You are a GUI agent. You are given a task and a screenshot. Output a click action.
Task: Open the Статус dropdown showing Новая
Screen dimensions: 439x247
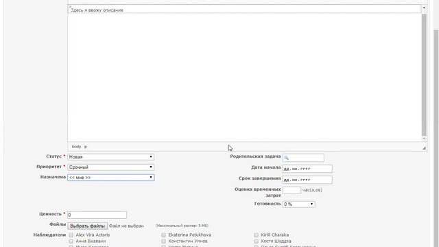[x=111, y=157]
